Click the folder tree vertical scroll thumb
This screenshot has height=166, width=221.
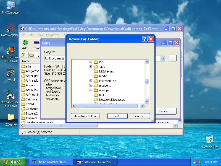click(x=147, y=82)
